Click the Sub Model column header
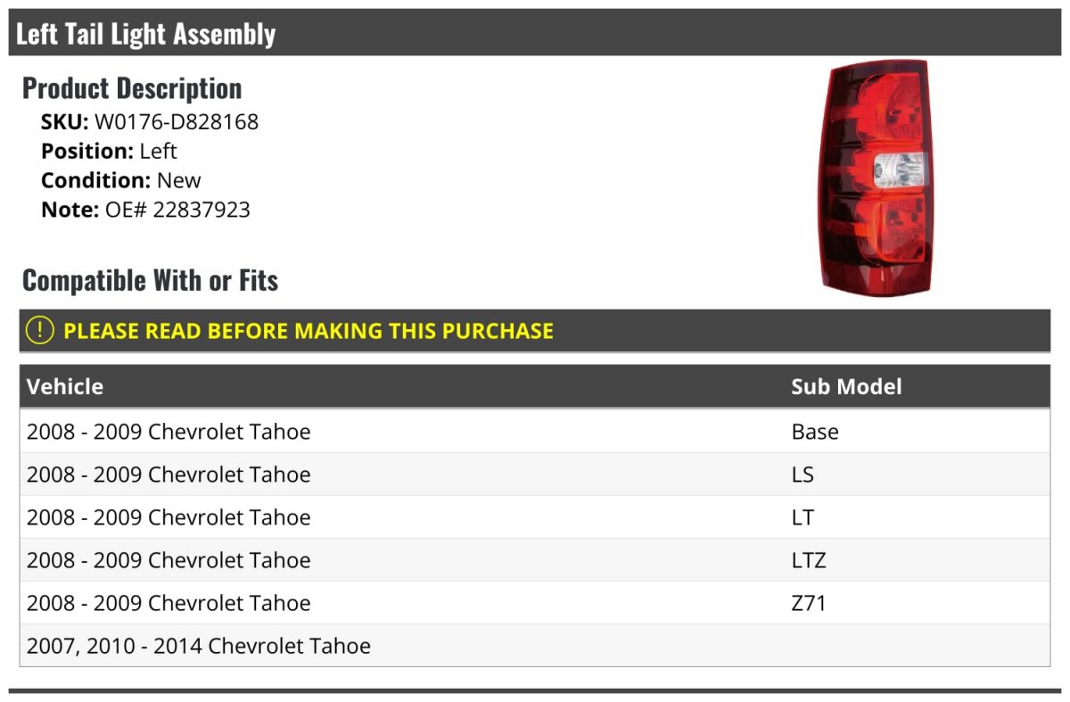This screenshot has height=702, width=1070. 846,386
